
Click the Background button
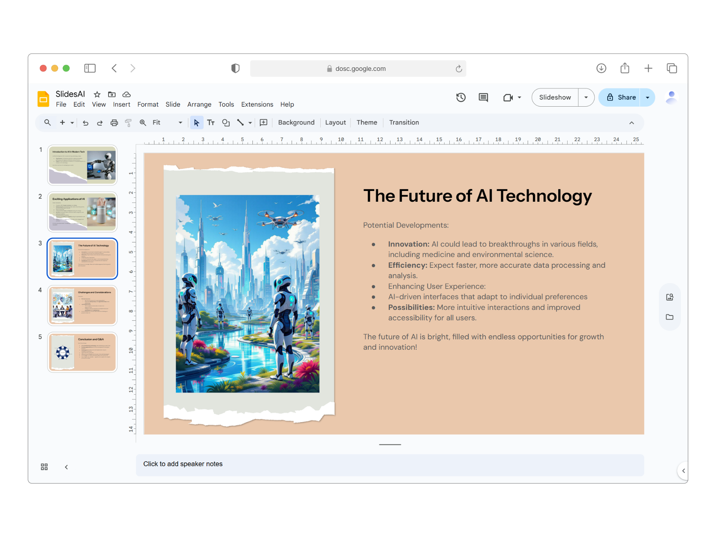296,122
